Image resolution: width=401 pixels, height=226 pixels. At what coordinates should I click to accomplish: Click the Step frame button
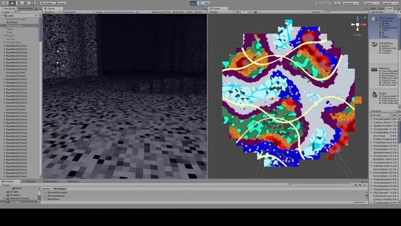pos(207,3)
